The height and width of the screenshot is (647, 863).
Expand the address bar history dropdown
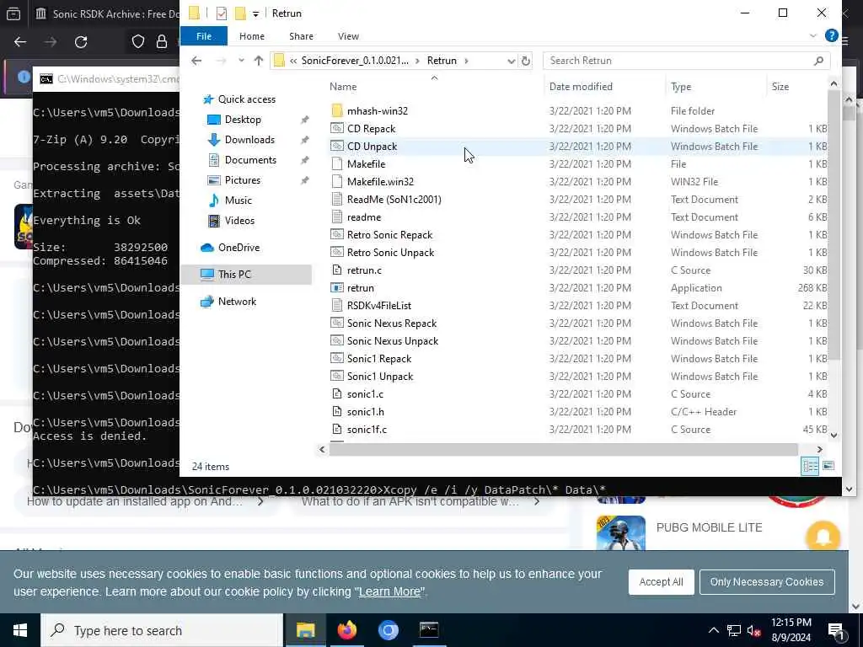click(511, 61)
